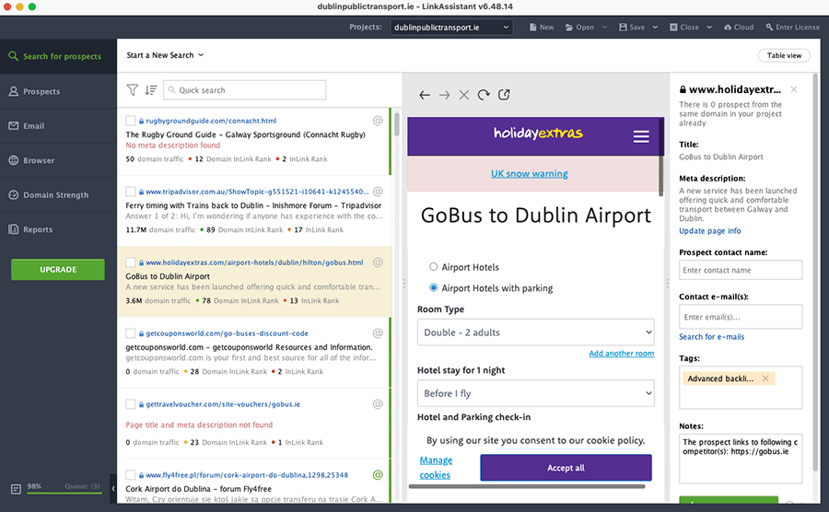Select Airport Hotels with parking radio
The height and width of the screenshot is (512, 829).
tap(434, 288)
